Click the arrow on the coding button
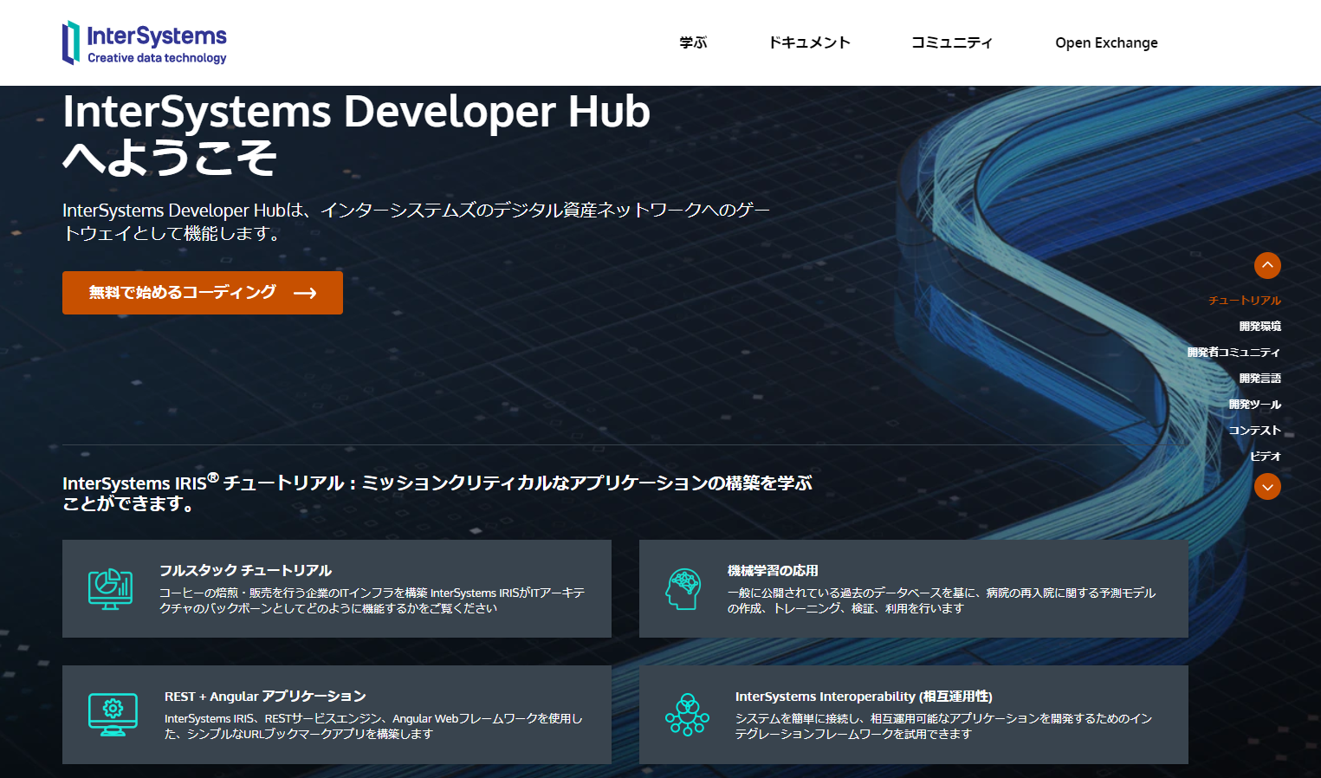1321x778 pixels. pyautogui.click(x=305, y=293)
